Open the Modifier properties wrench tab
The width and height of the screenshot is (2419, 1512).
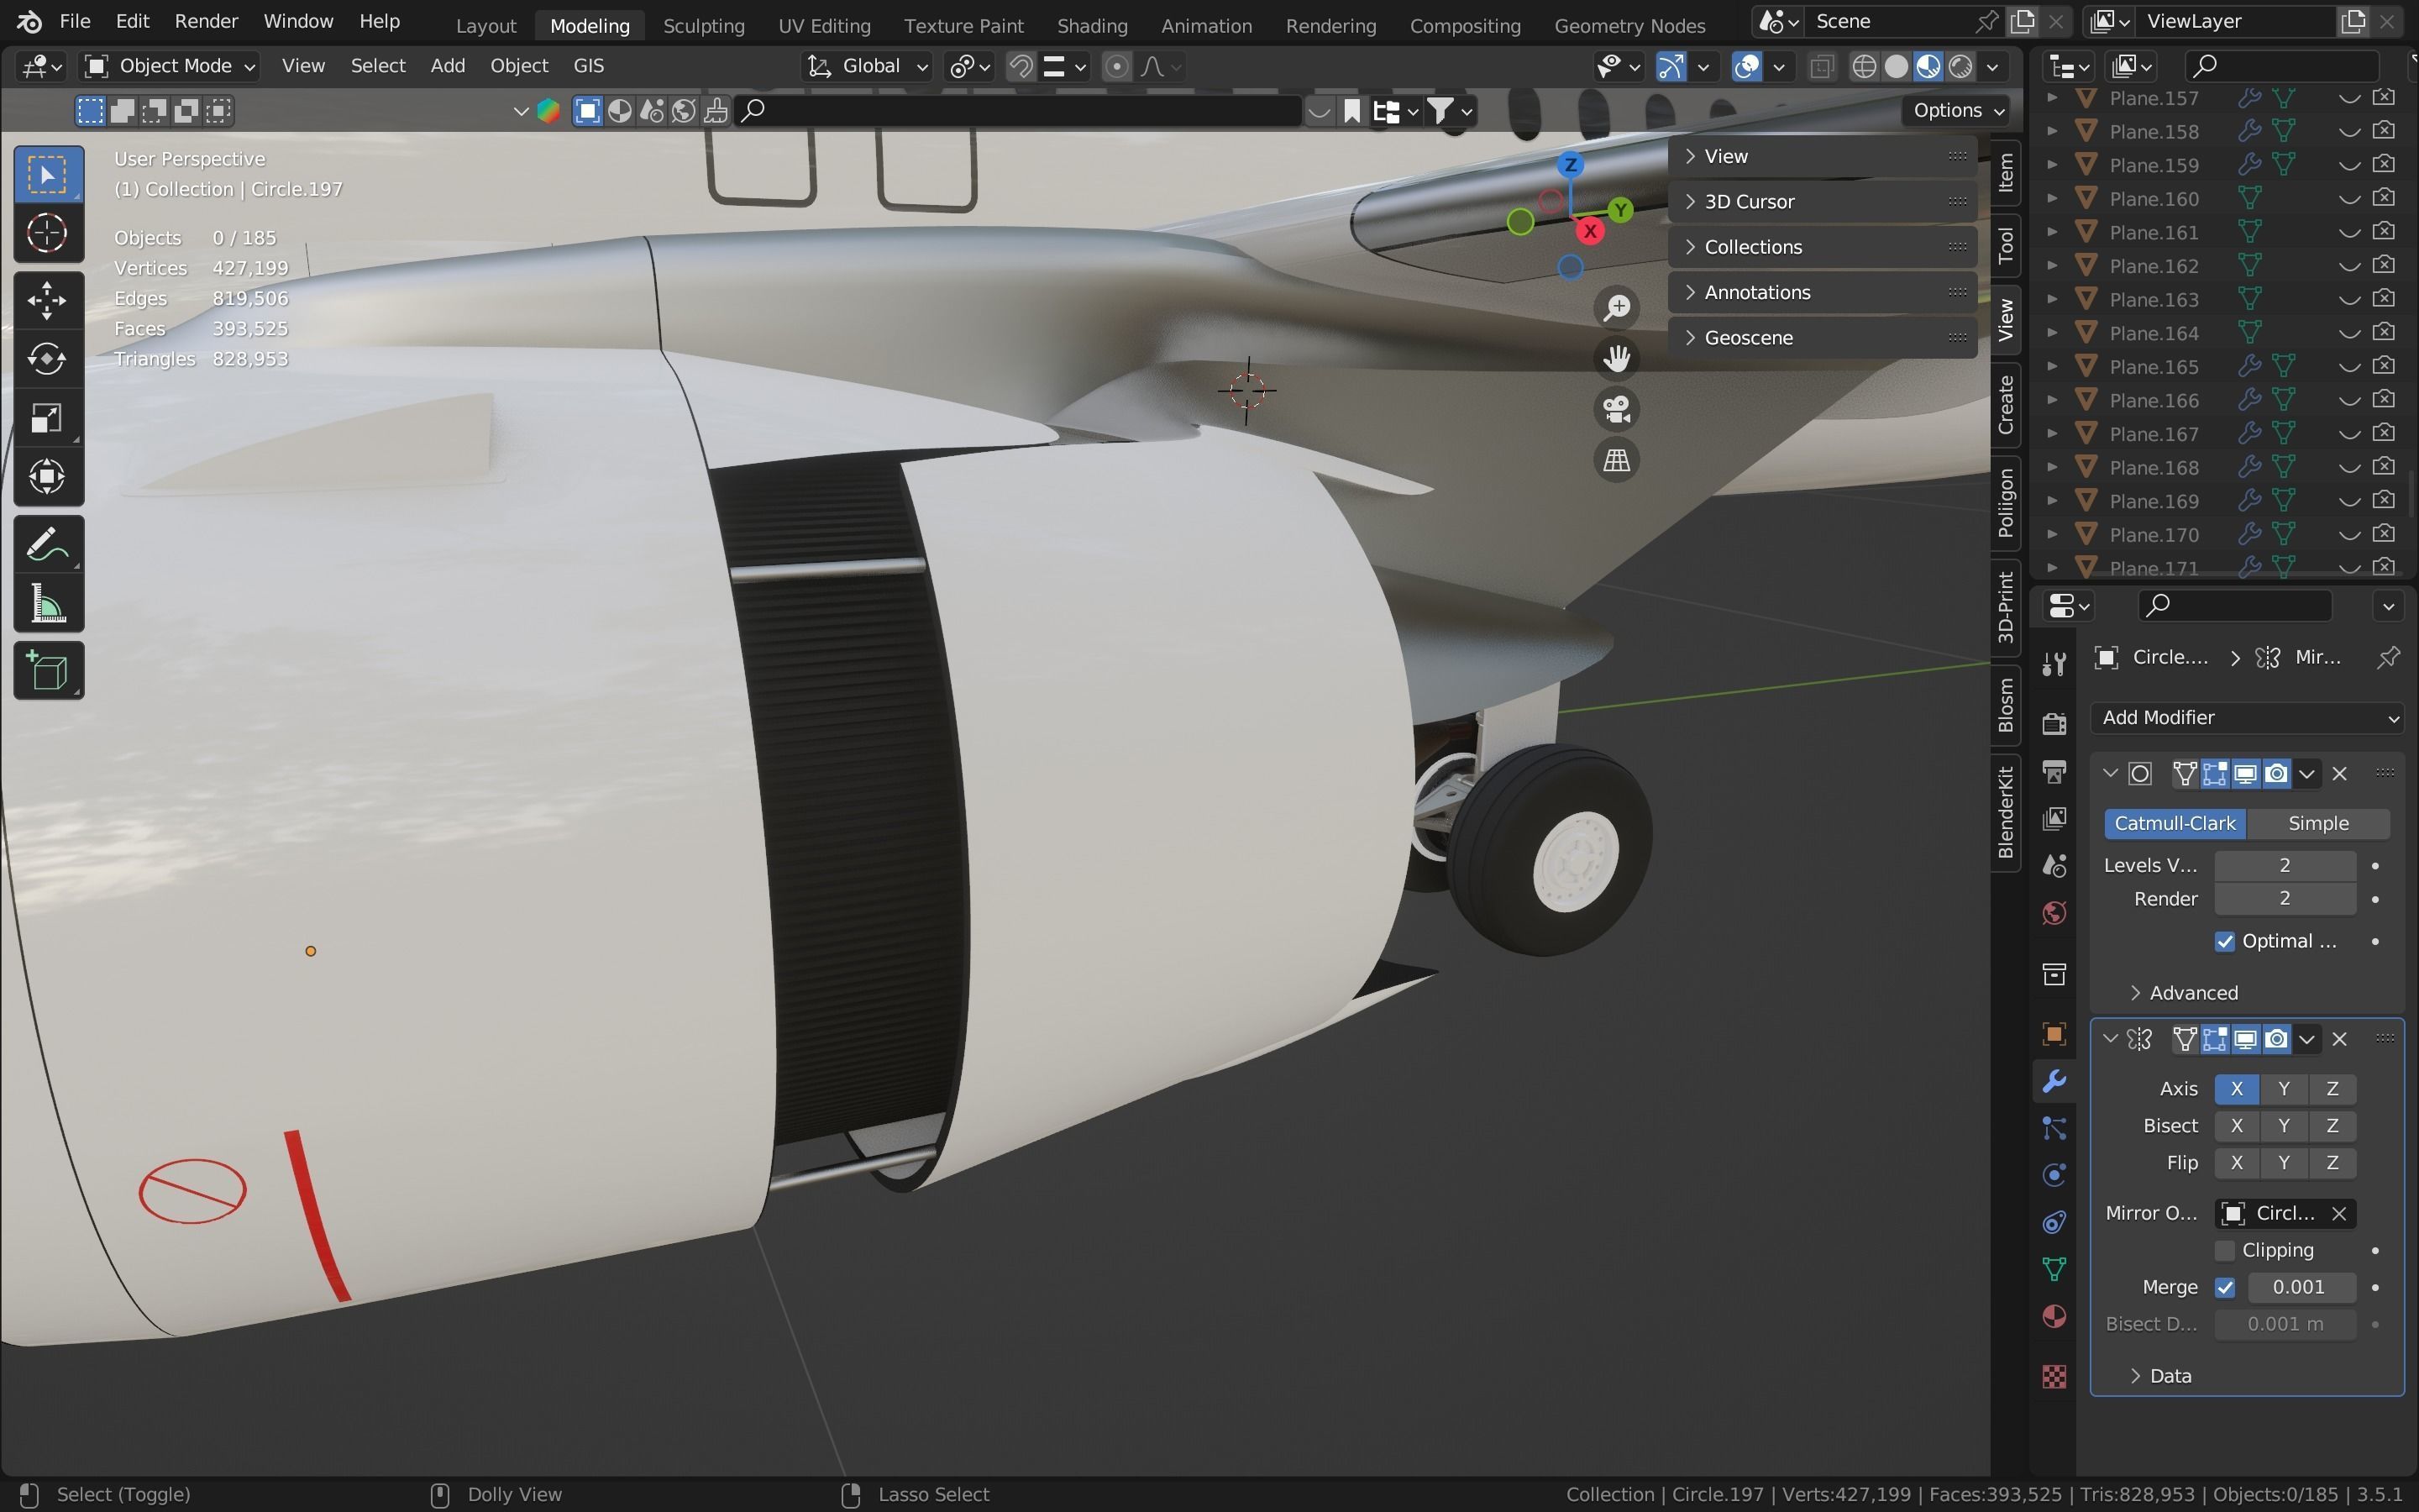2054,1081
